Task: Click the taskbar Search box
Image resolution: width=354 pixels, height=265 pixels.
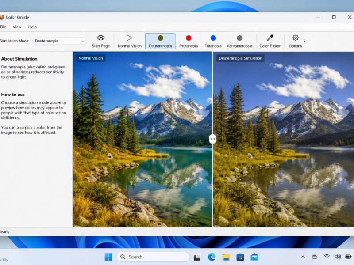Action: pos(153,257)
